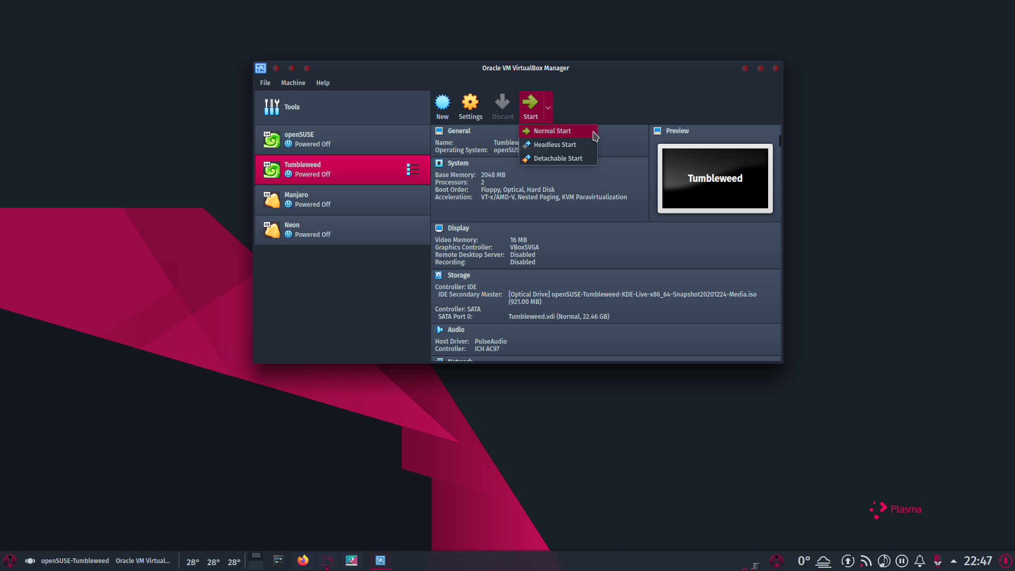Click the Tumbleweed preview thumbnail
1015x571 pixels.
click(715, 179)
